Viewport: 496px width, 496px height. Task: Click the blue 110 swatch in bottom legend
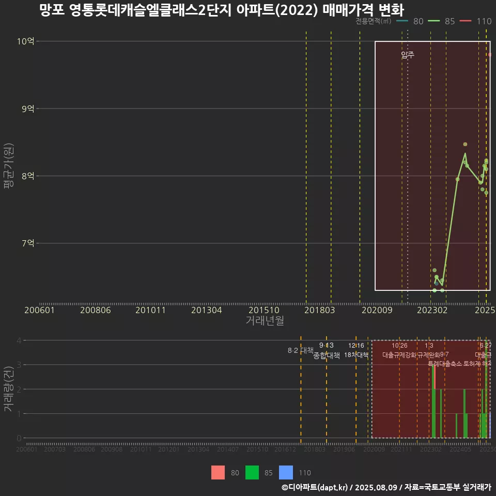coord(286,472)
